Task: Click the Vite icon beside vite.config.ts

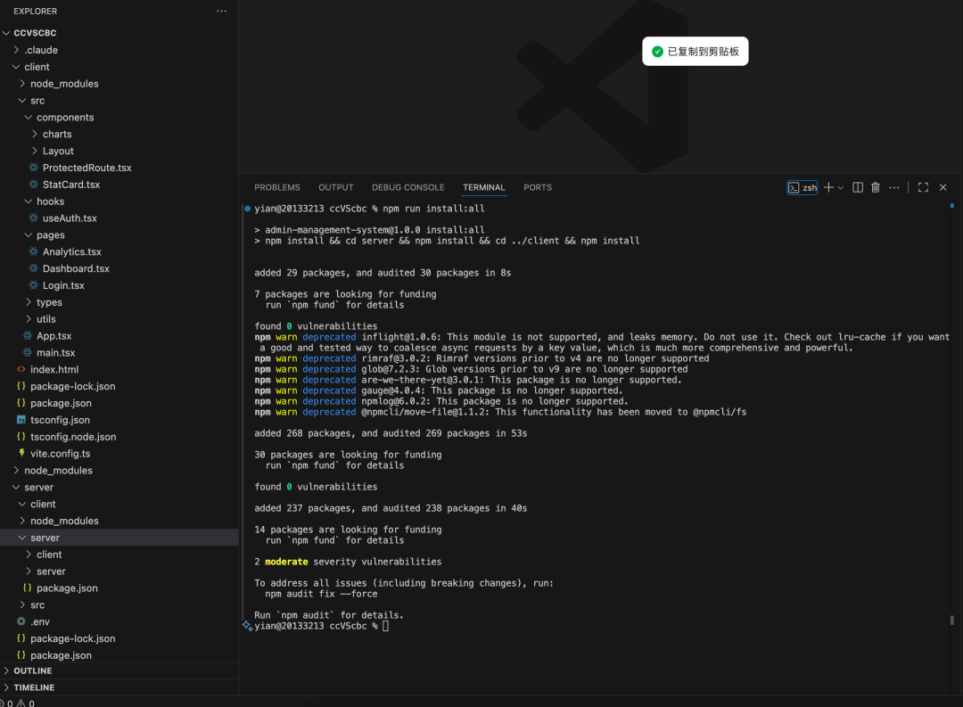Action: point(21,453)
